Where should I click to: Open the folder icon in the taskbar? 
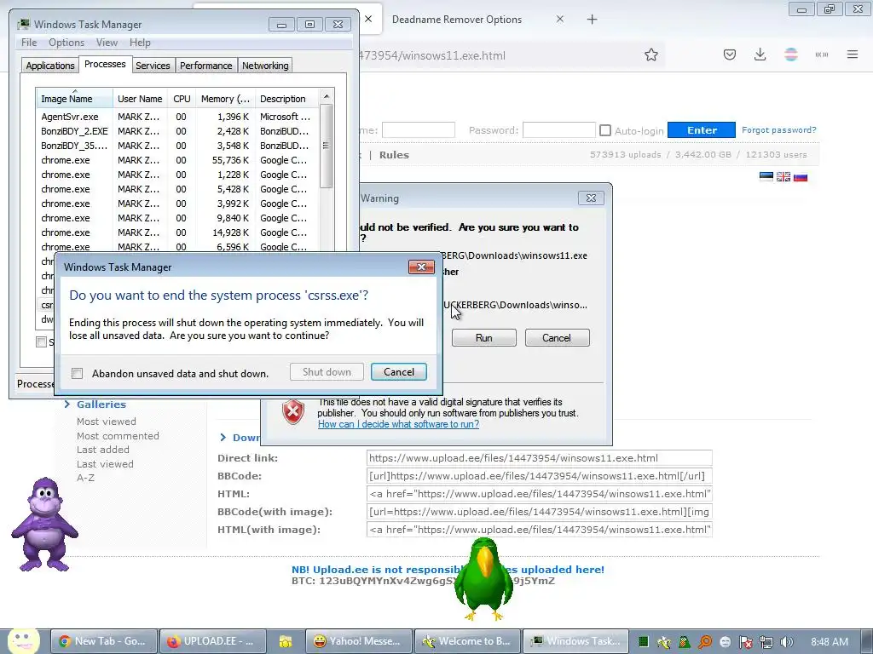point(286,642)
